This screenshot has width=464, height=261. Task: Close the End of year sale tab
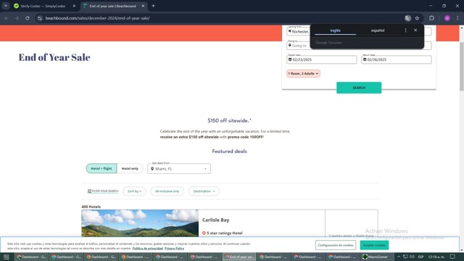[143, 6]
